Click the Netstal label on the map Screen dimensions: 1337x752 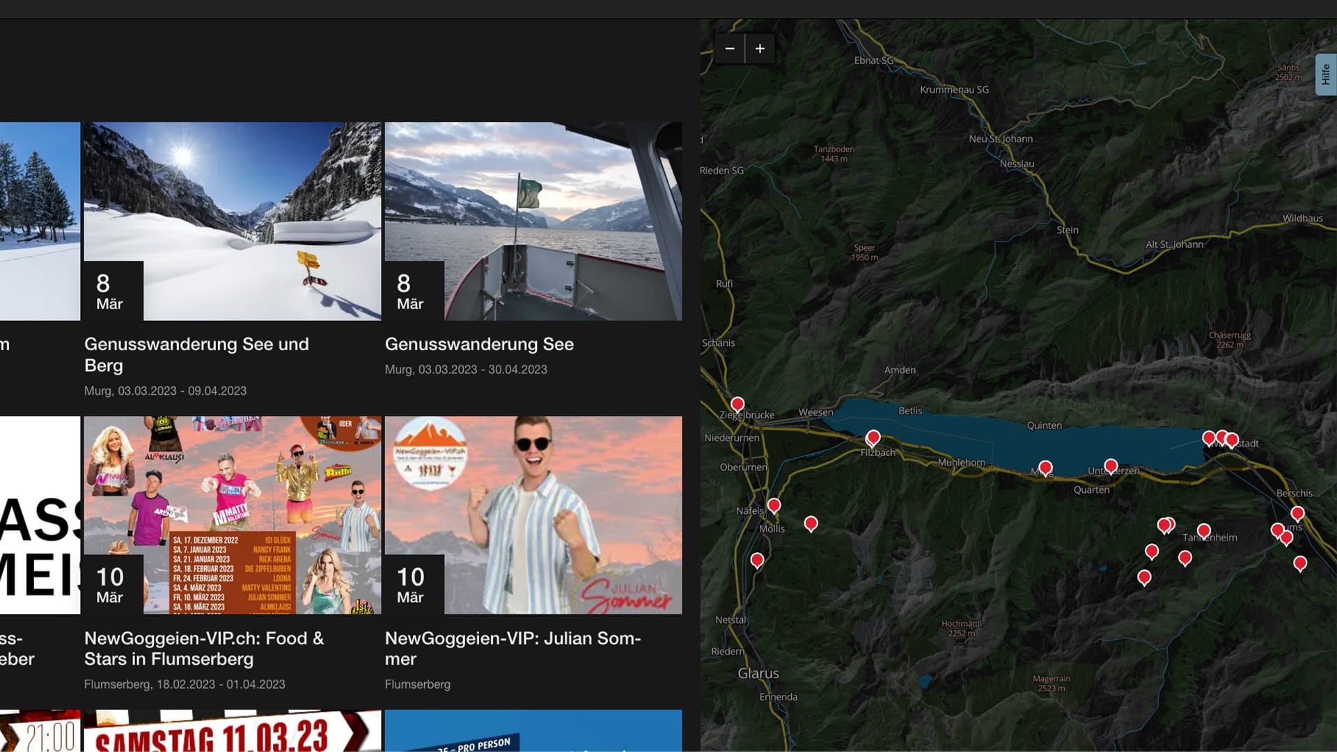pyautogui.click(x=730, y=620)
